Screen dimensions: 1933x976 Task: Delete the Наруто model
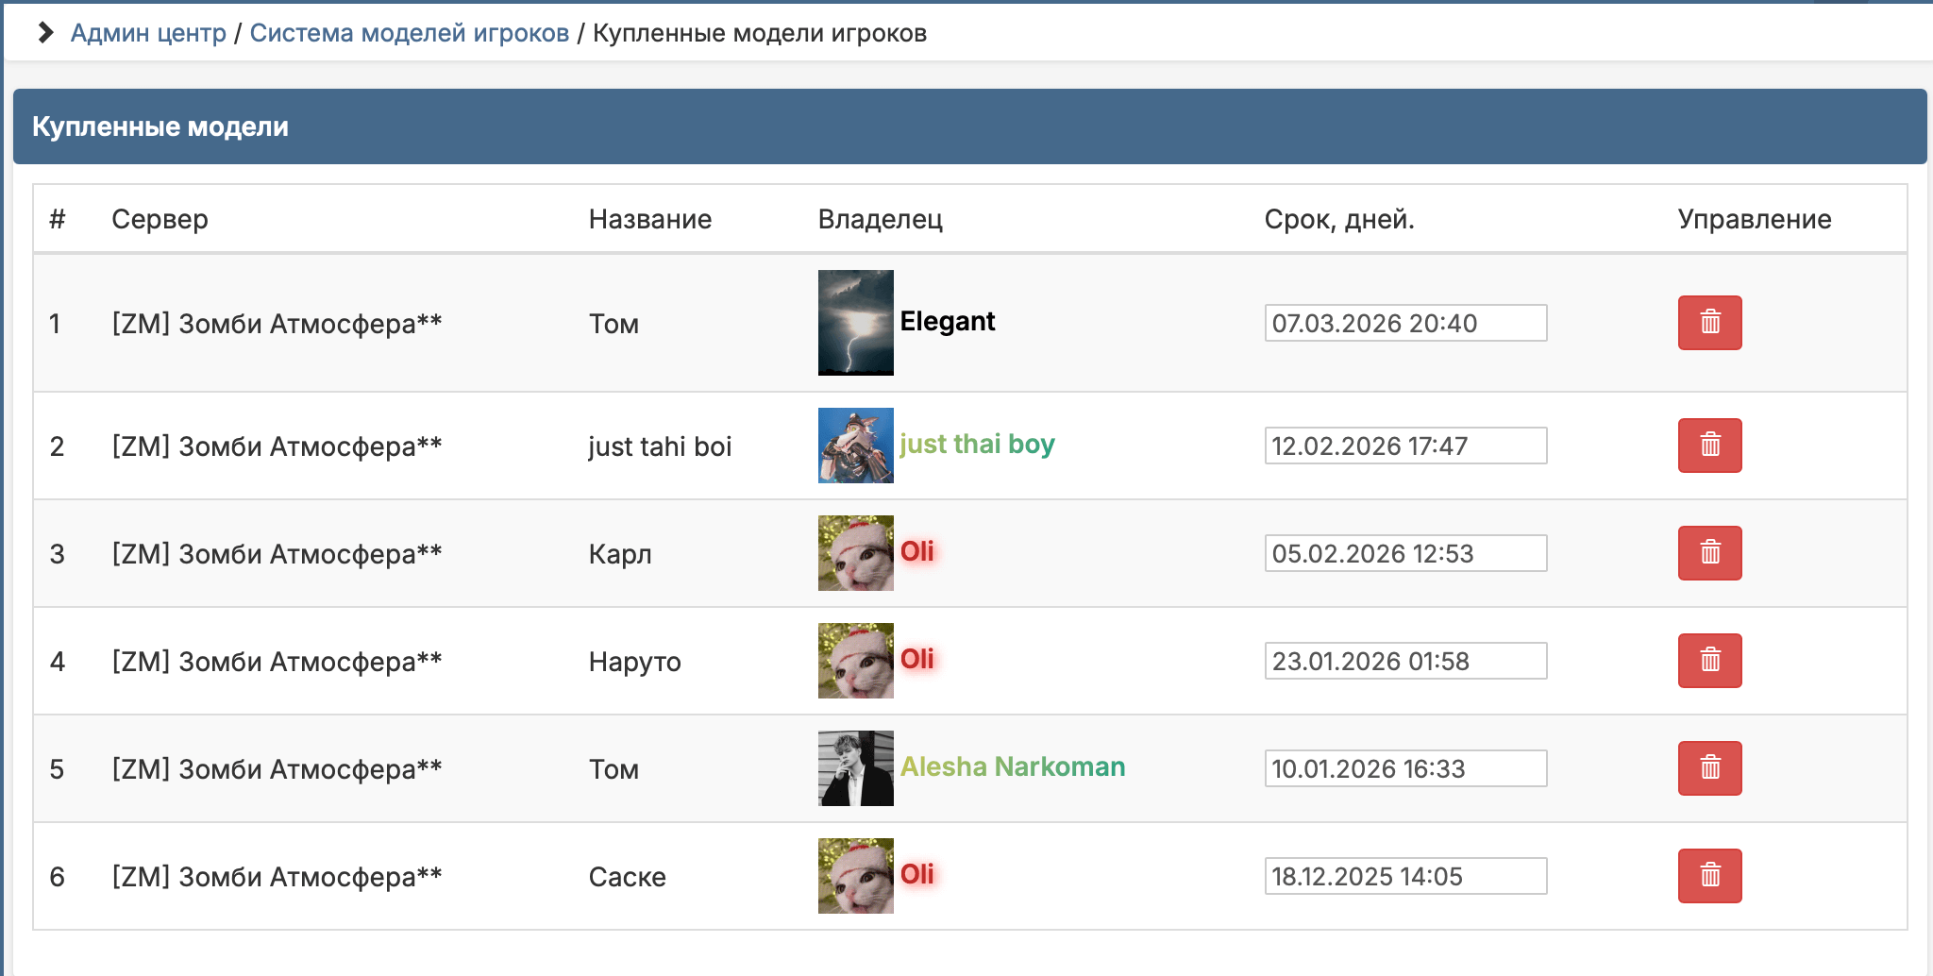(1709, 661)
